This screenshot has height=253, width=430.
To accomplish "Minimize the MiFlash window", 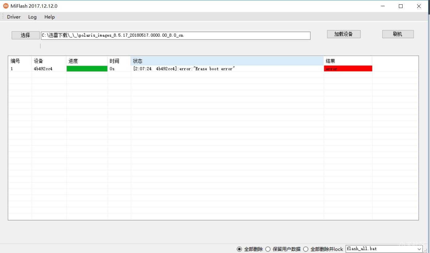I will tap(383, 6).
